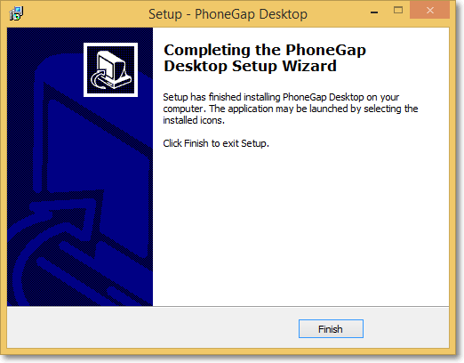464x363 pixels.
Task: Click the Finish button
Action: pyautogui.click(x=331, y=328)
